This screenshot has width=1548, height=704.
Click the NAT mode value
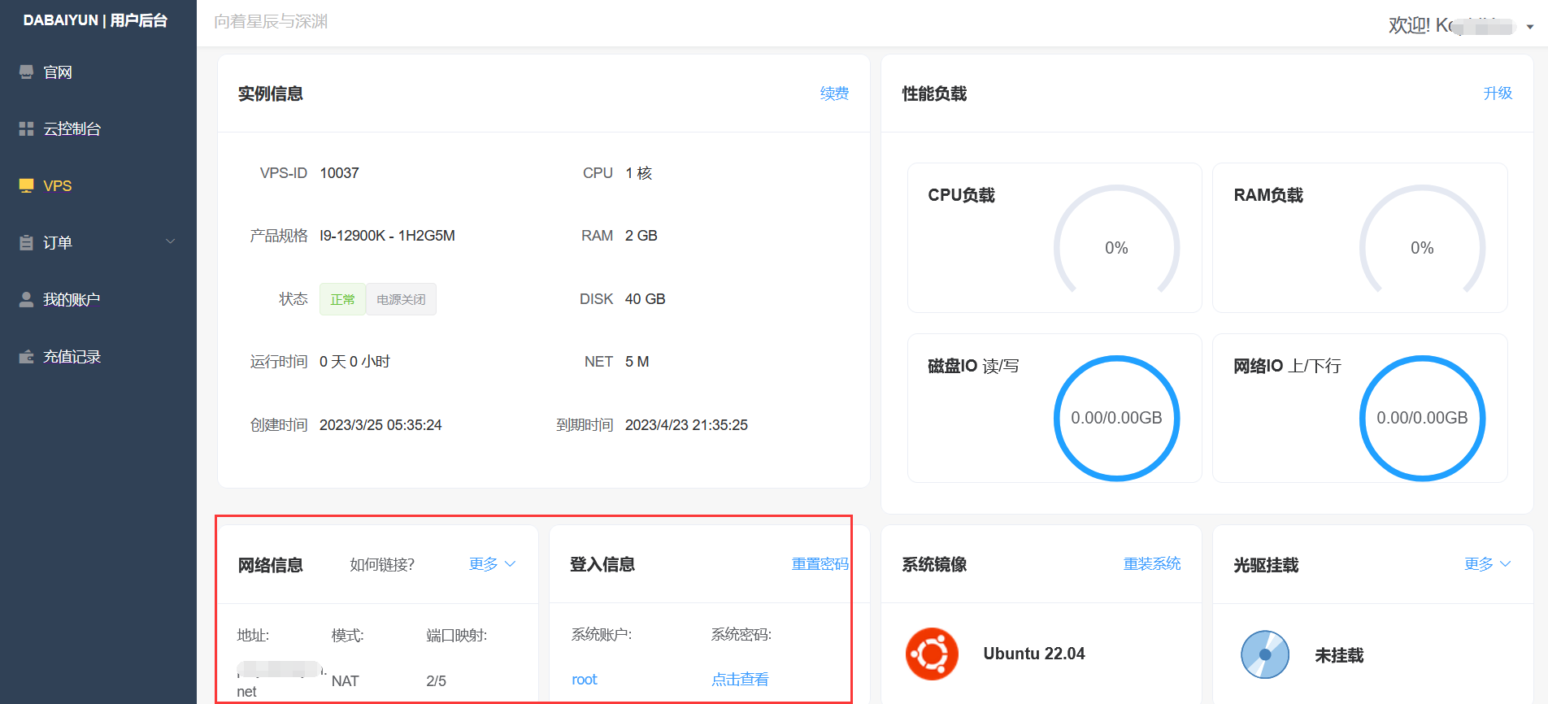[x=345, y=681]
